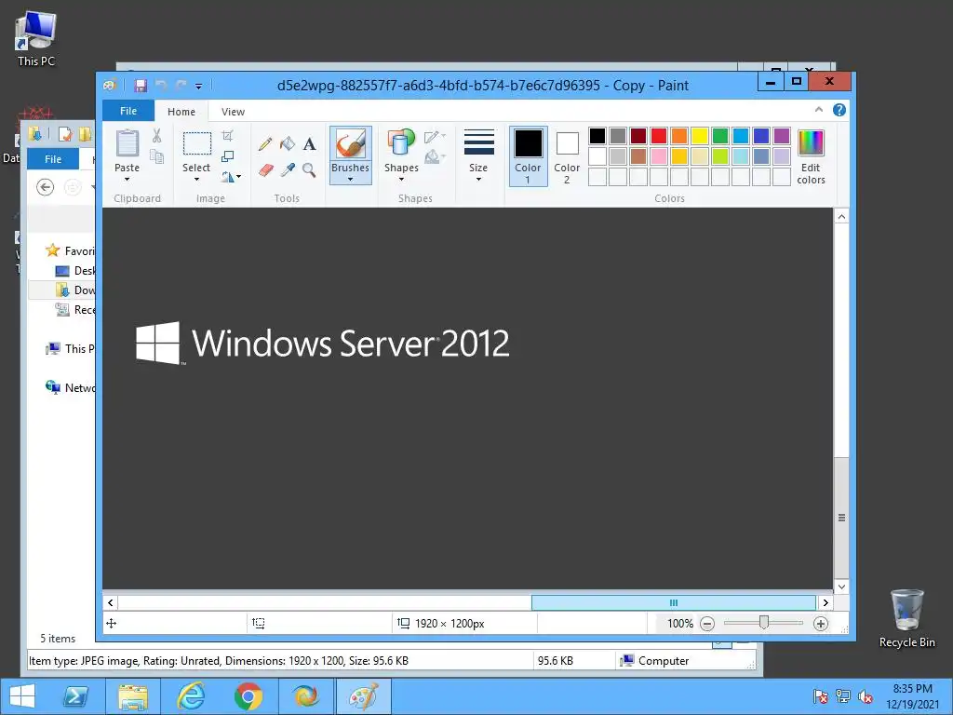Pick the green color swatch
This screenshot has height=715, width=953.
coord(720,136)
